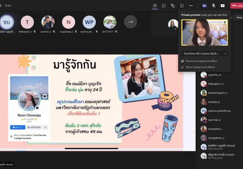Select the WP avatar tile
243x169 pixels.
[89, 22]
